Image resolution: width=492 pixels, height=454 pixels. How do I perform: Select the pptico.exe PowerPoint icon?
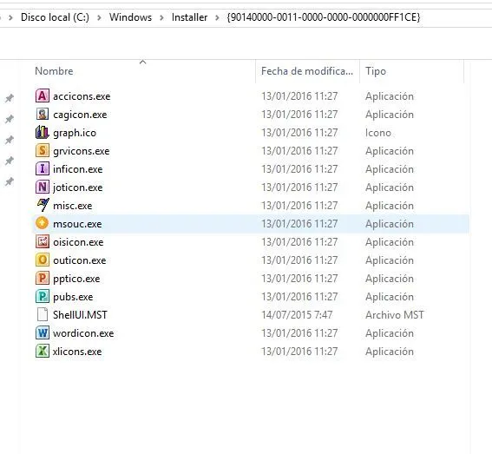point(43,278)
